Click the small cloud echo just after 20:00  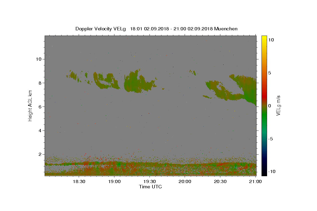click(193, 72)
